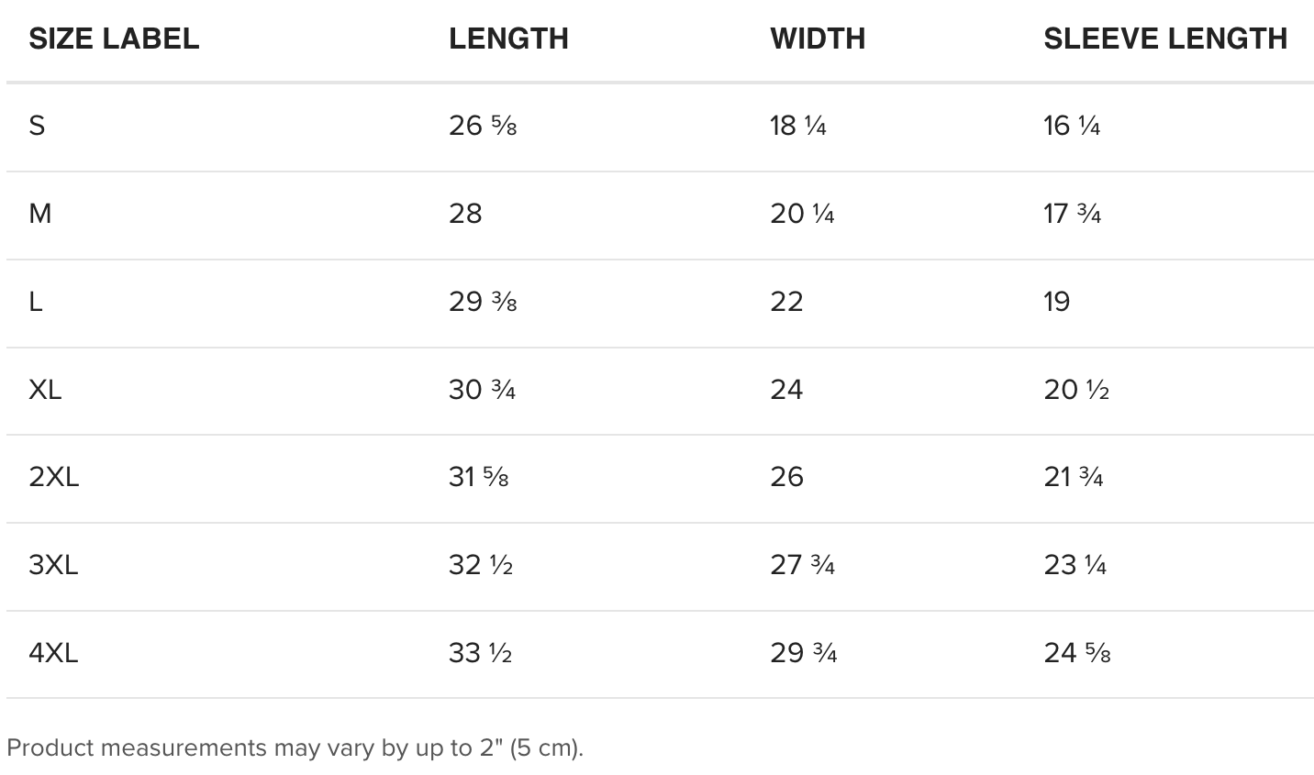The width and height of the screenshot is (1314, 775).
Task: Click the 30 ¾ length value for XL
Action: point(482,390)
